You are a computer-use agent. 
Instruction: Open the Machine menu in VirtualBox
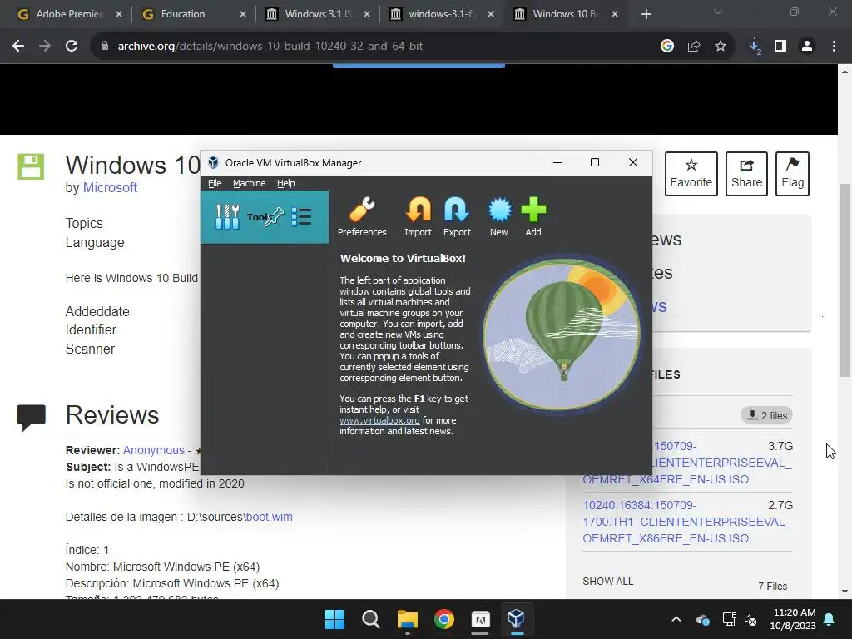[x=250, y=183]
